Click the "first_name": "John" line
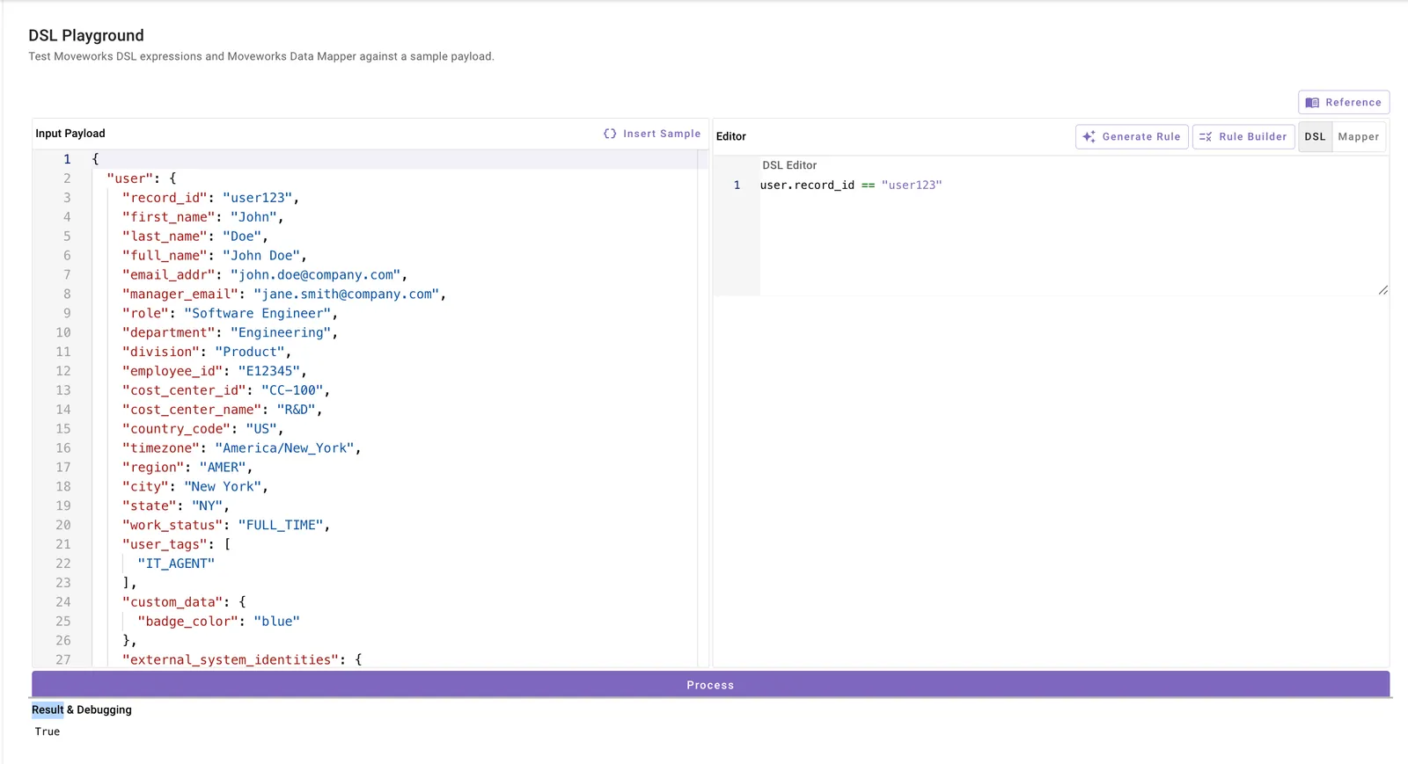The width and height of the screenshot is (1408, 764). point(202,217)
